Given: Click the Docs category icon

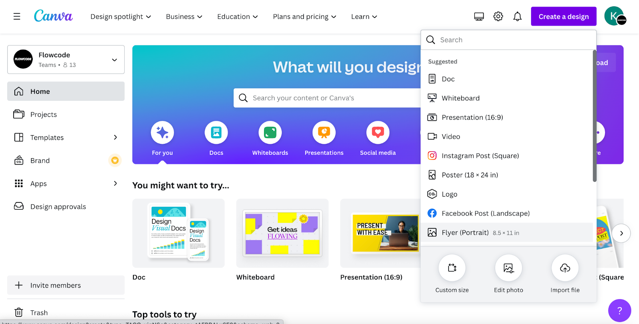Looking at the screenshot, I should (x=216, y=132).
